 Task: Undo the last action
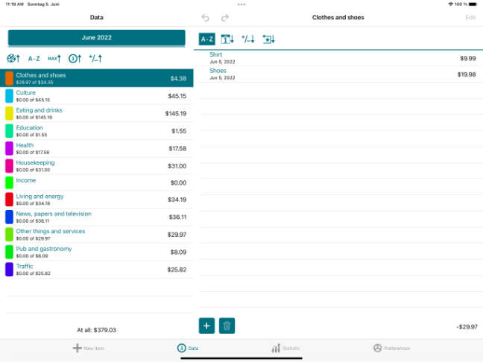pyautogui.click(x=205, y=18)
